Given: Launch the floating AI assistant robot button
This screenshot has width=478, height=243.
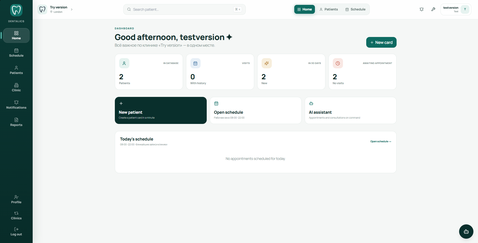Looking at the screenshot, I should coord(466,232).
